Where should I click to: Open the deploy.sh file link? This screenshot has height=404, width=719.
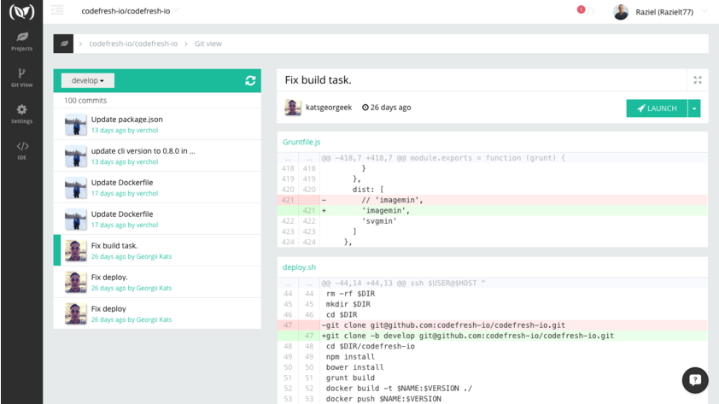click(299, 266)
